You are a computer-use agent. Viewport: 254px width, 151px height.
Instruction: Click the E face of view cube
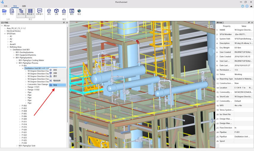[x=211, y=26]
